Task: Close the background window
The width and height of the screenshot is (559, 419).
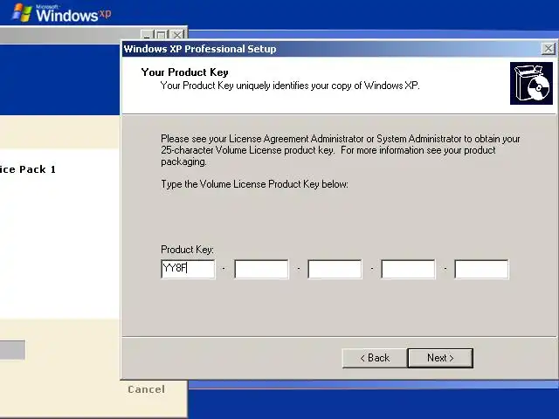Action: (x=177, y=35)
